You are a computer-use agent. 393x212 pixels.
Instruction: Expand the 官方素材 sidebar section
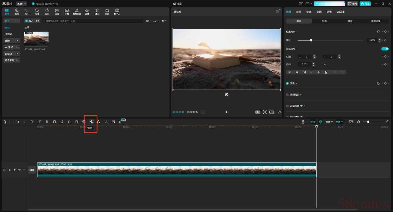pos(11,60)
